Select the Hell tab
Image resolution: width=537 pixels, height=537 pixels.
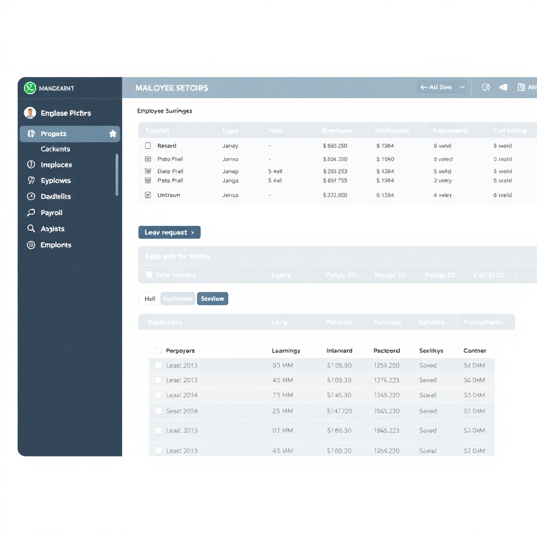tap(149, 299)
